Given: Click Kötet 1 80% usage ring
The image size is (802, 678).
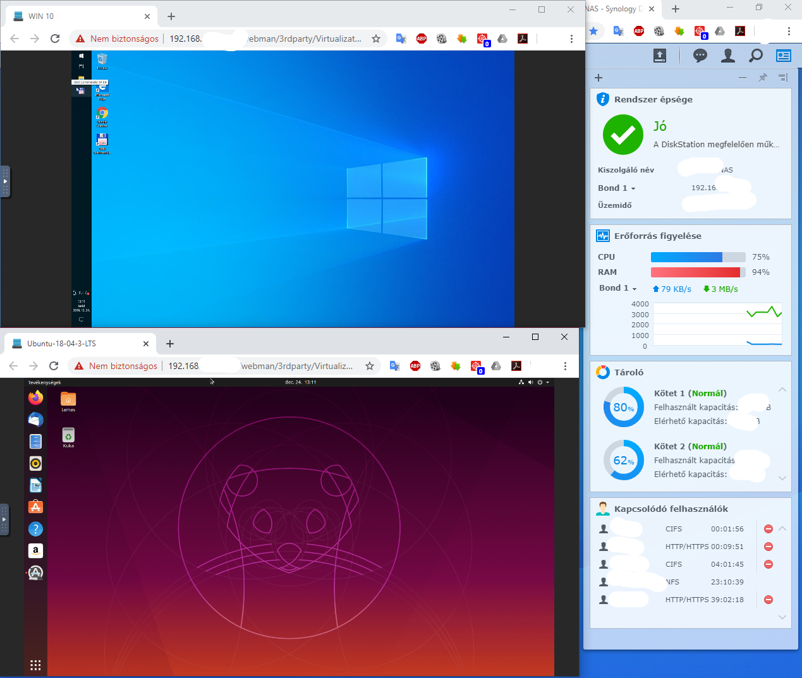Looking at the screenshot, I should (x=624, y=408).
